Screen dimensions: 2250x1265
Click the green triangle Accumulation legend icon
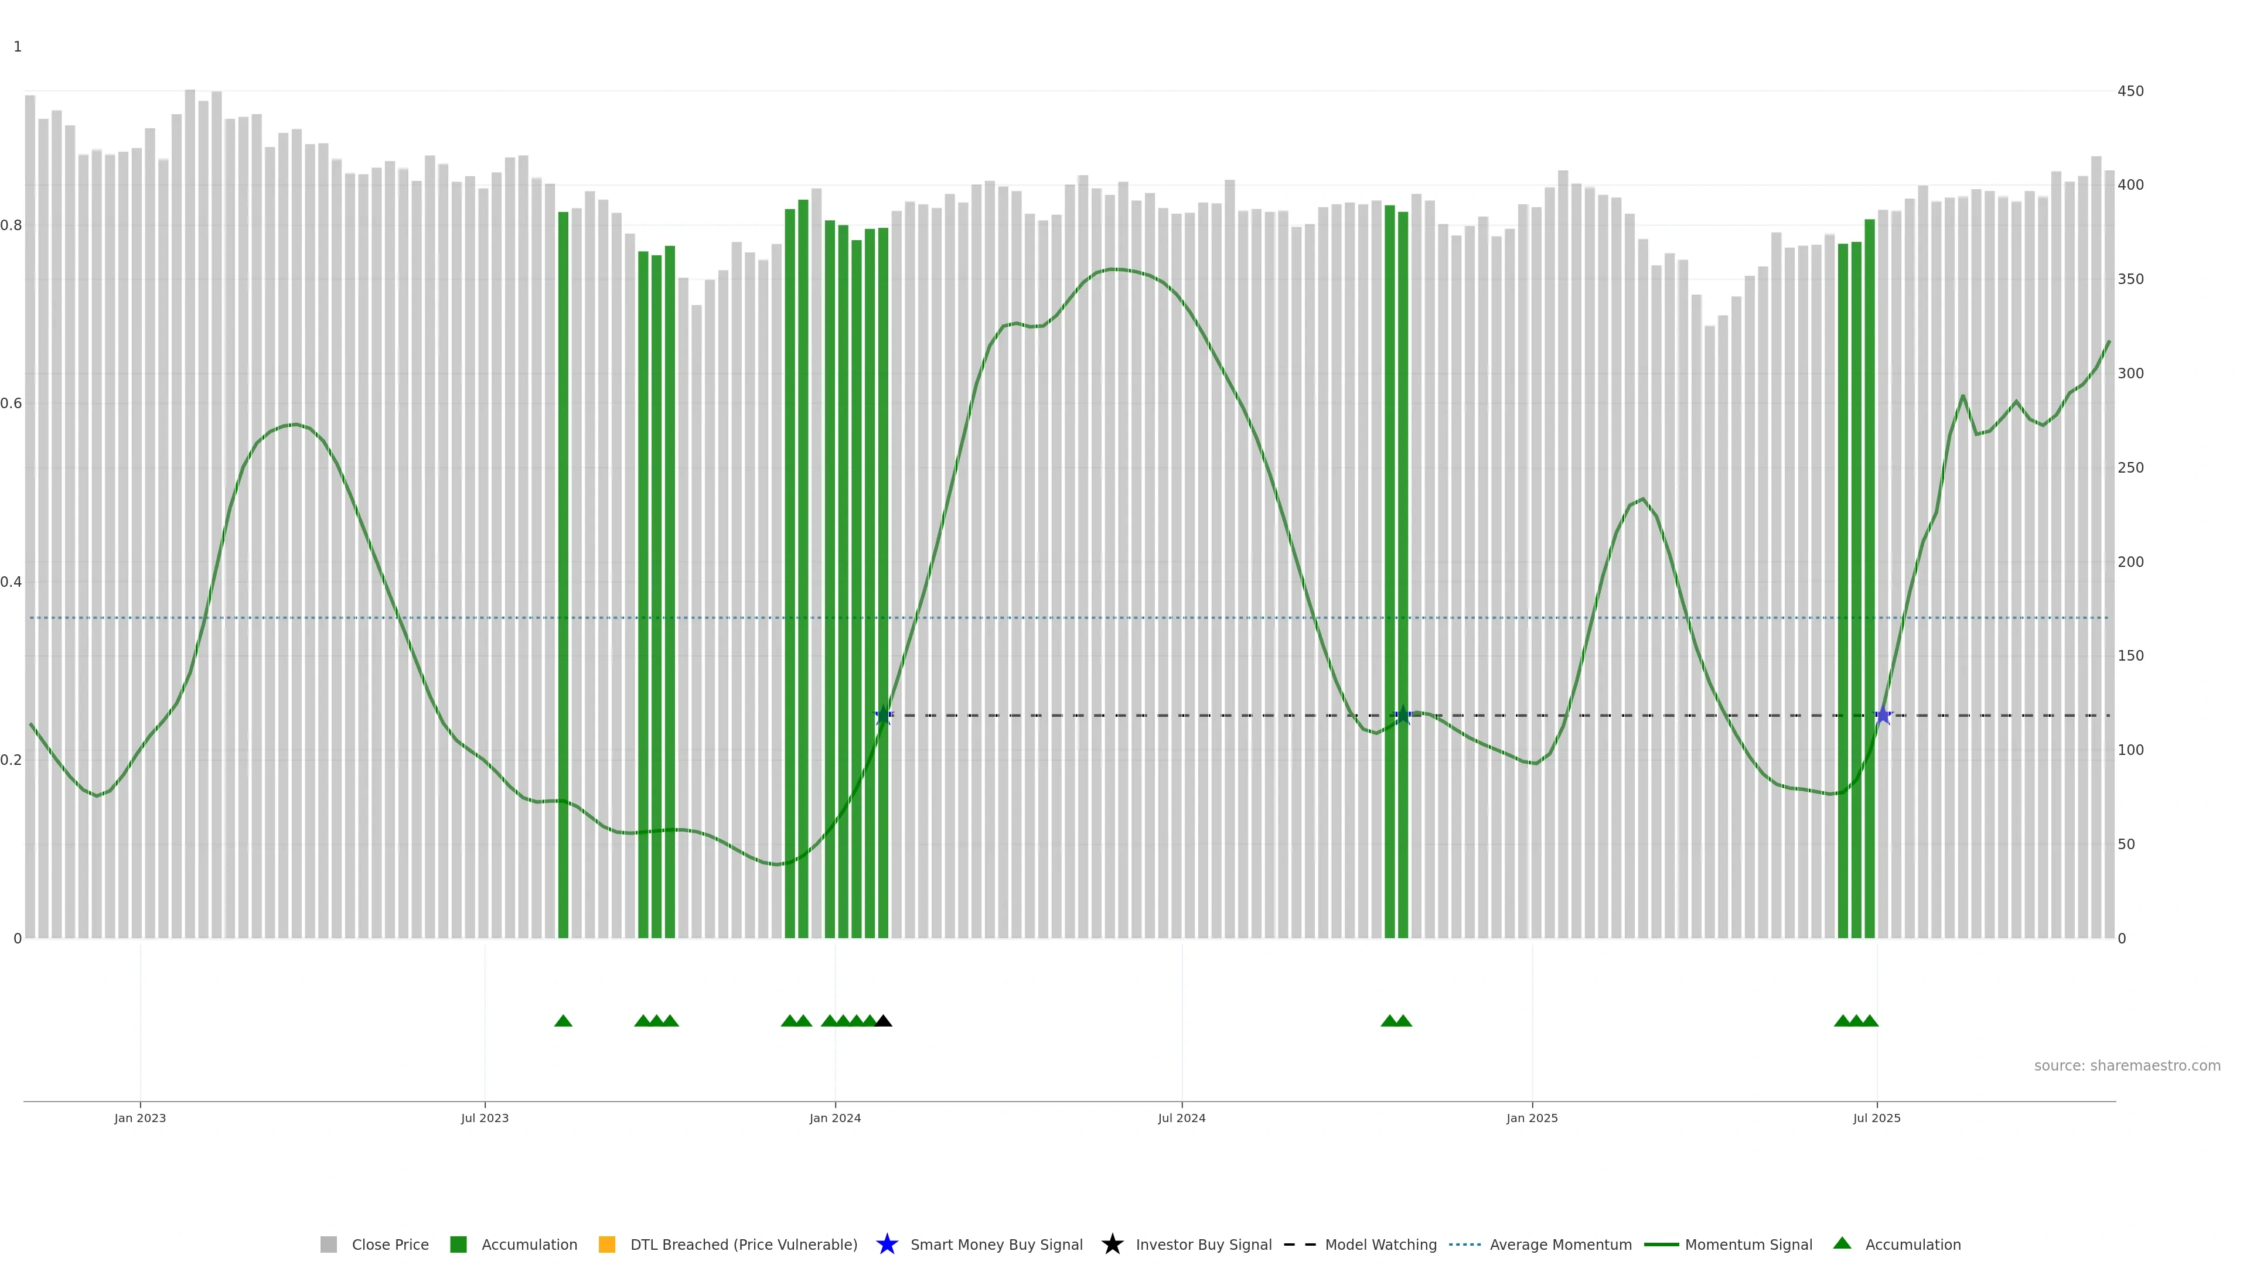pos(1842,1244)
